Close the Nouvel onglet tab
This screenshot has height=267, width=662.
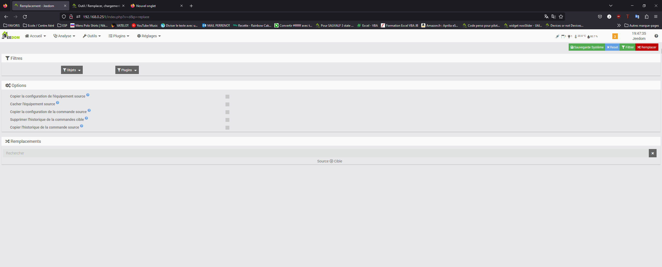[182, 6]
